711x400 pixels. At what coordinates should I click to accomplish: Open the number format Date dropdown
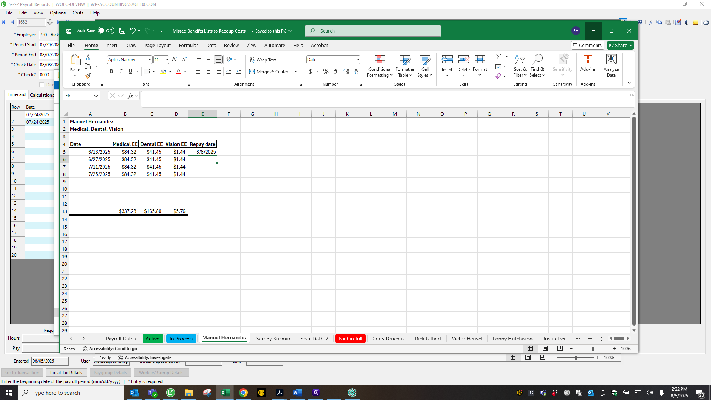click(x=358, y=60)
